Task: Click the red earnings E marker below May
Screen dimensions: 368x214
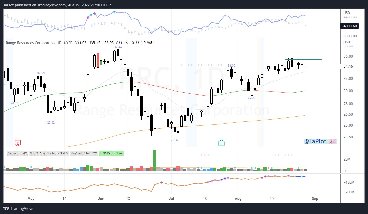Action: [18, 143]
